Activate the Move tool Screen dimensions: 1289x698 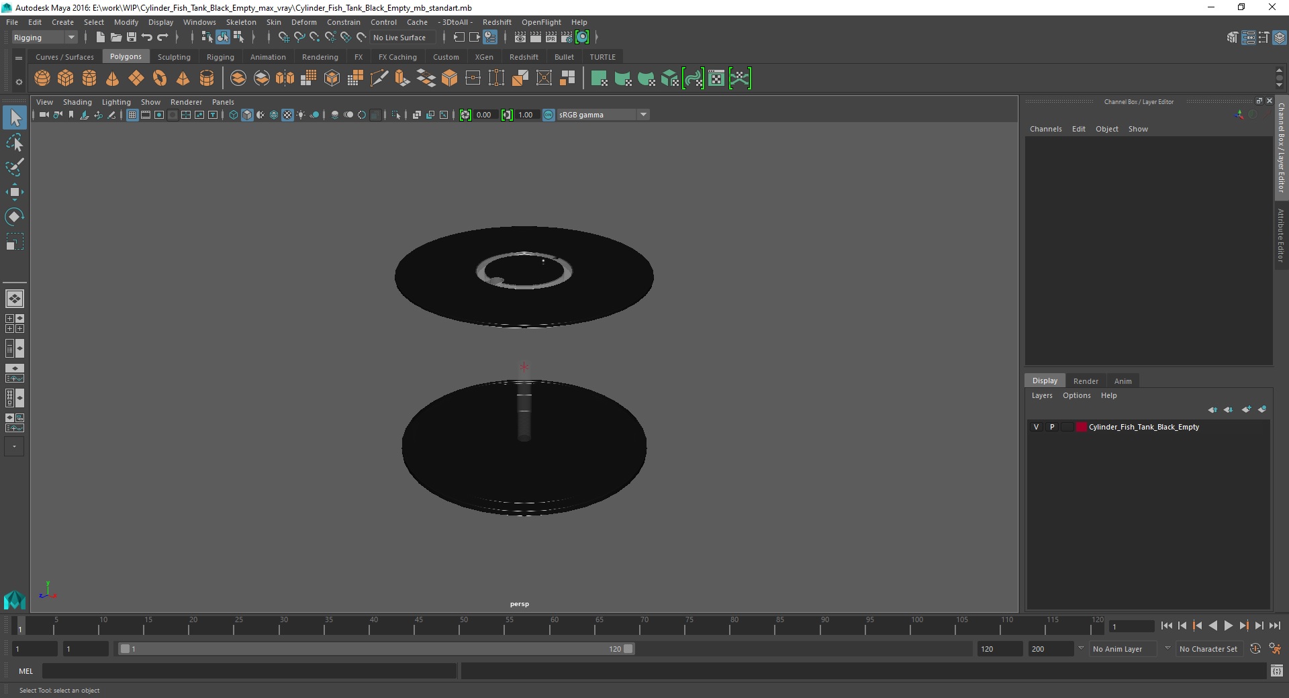[x=15, y=192]
